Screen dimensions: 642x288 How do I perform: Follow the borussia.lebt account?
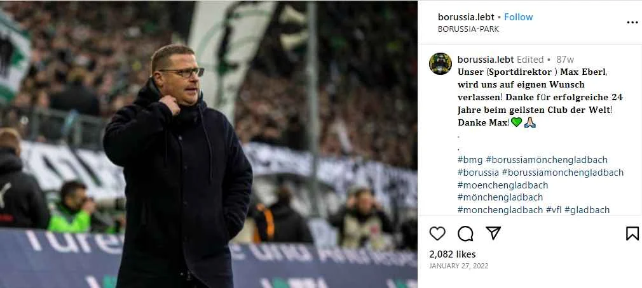click(x=518, y=17)
